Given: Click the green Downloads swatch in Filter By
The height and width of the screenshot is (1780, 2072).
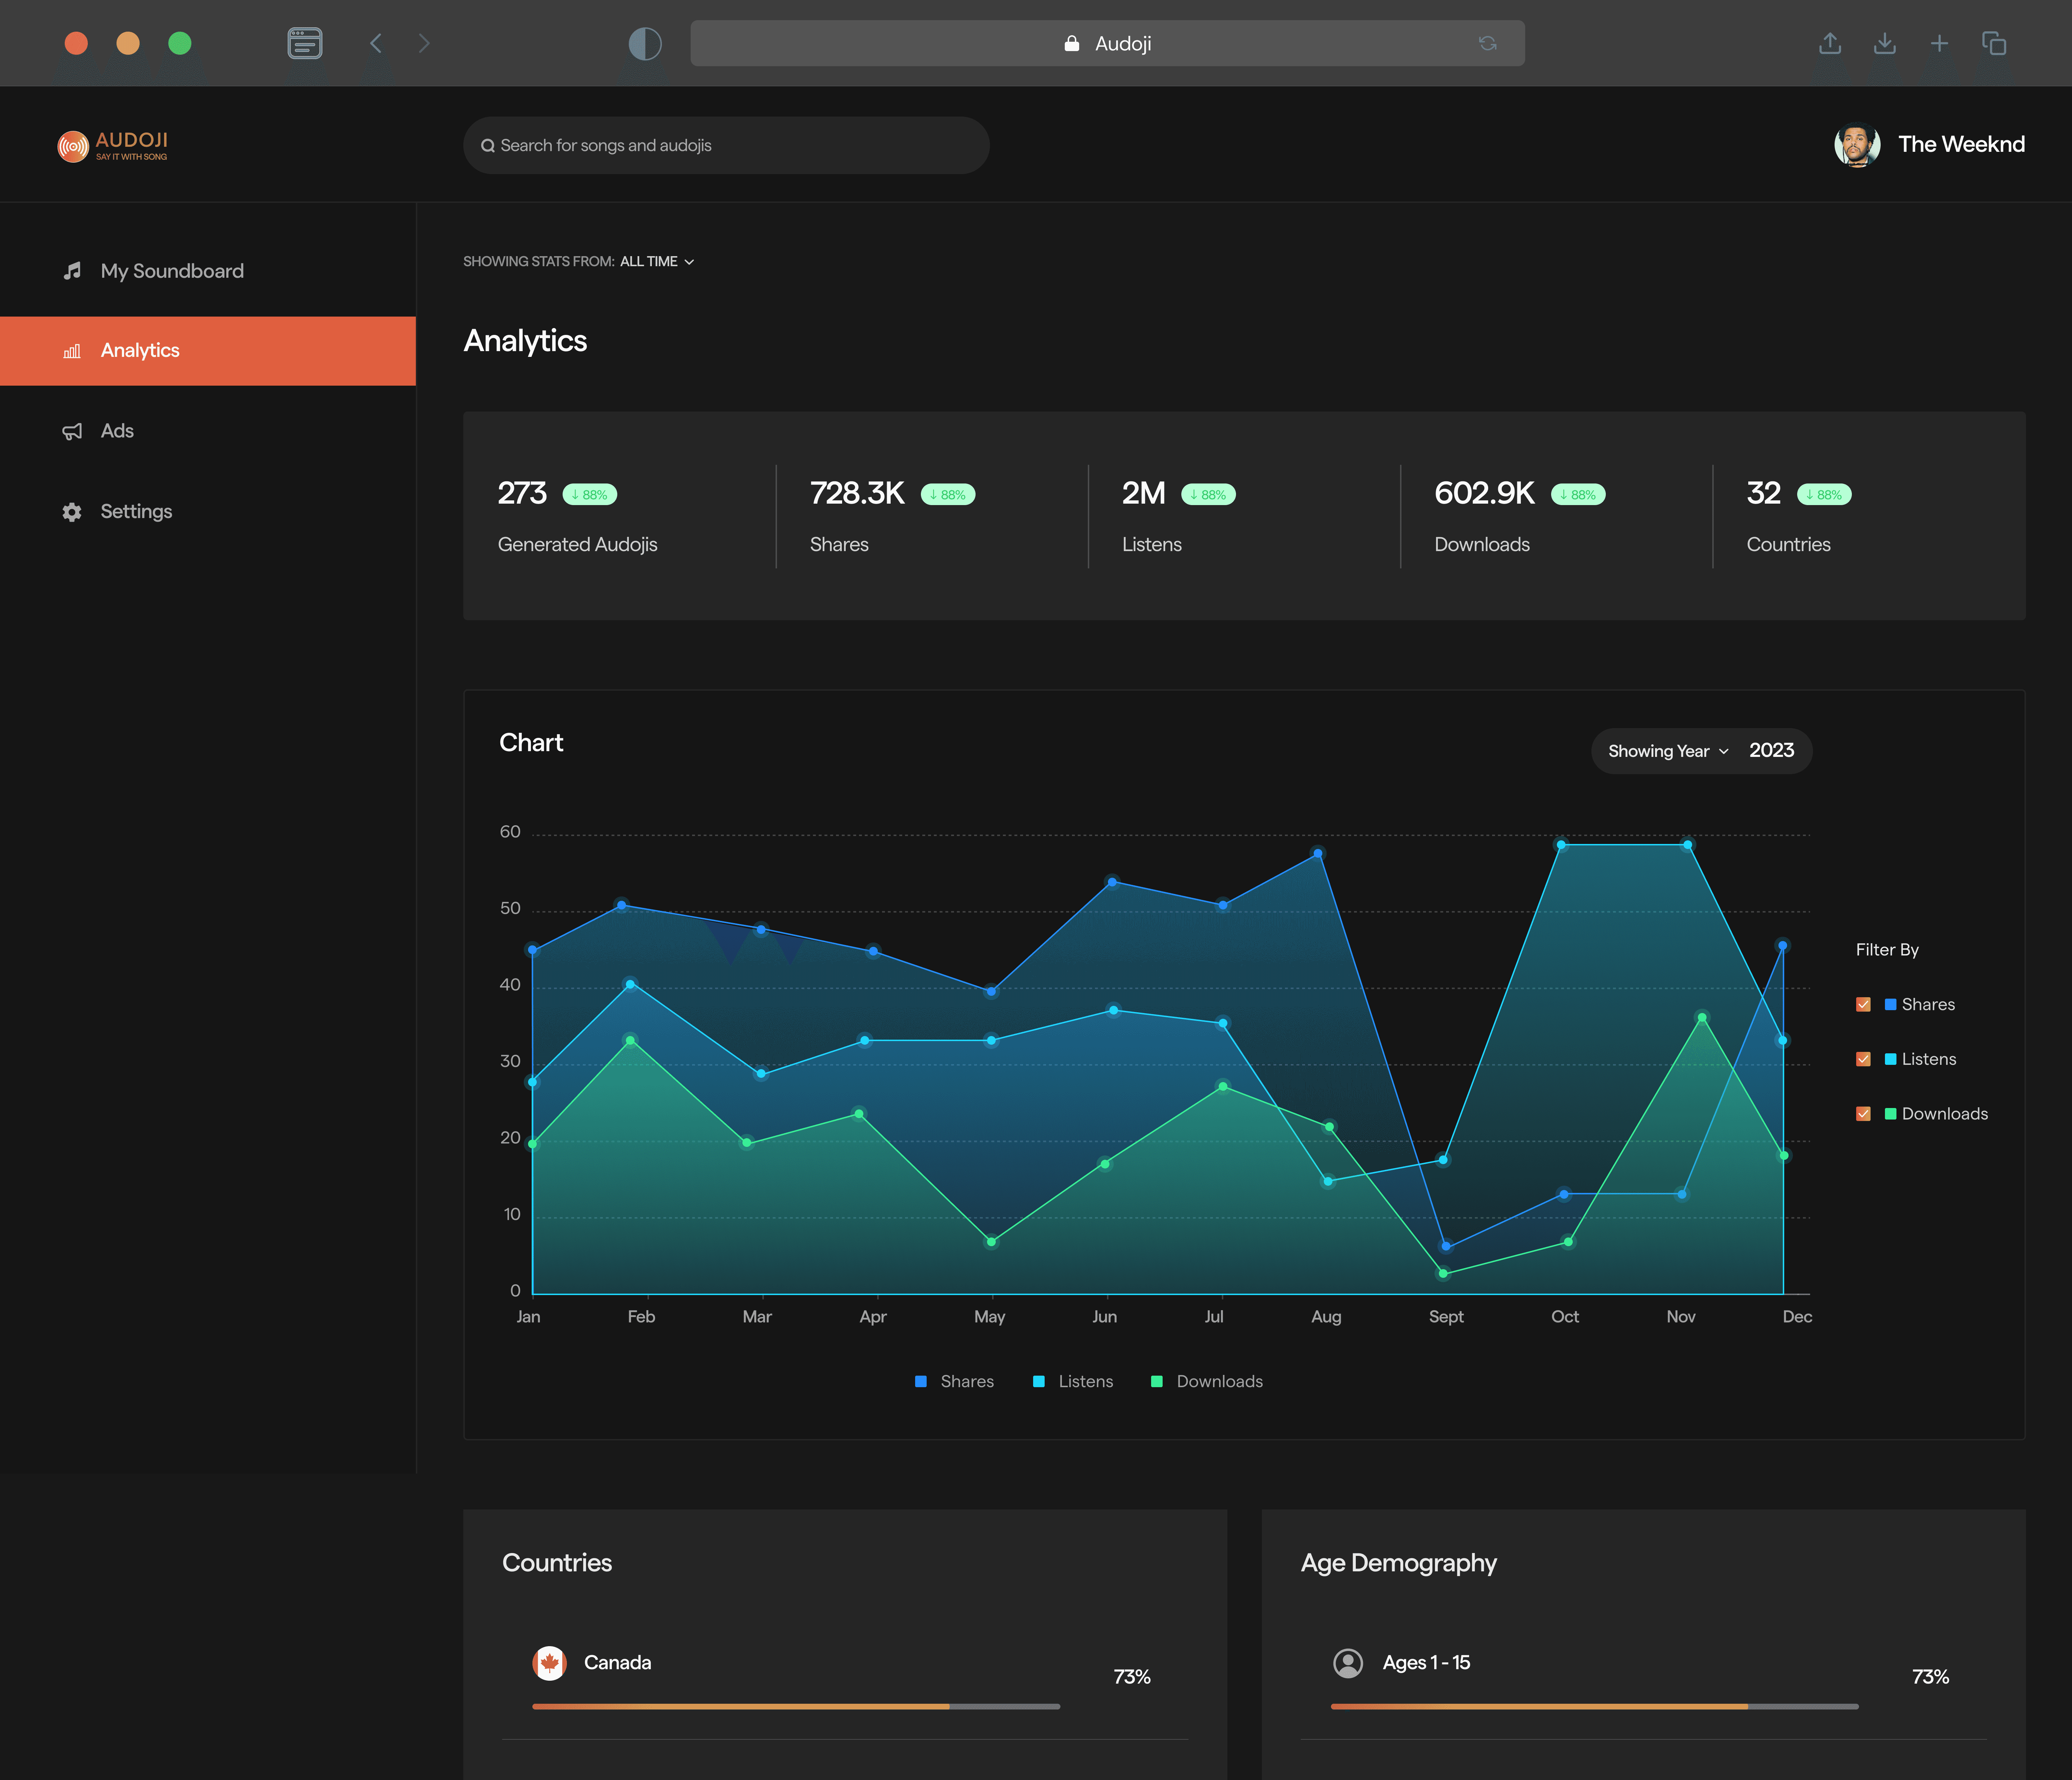Looking at the screenshot, I should (1890, 1114).
